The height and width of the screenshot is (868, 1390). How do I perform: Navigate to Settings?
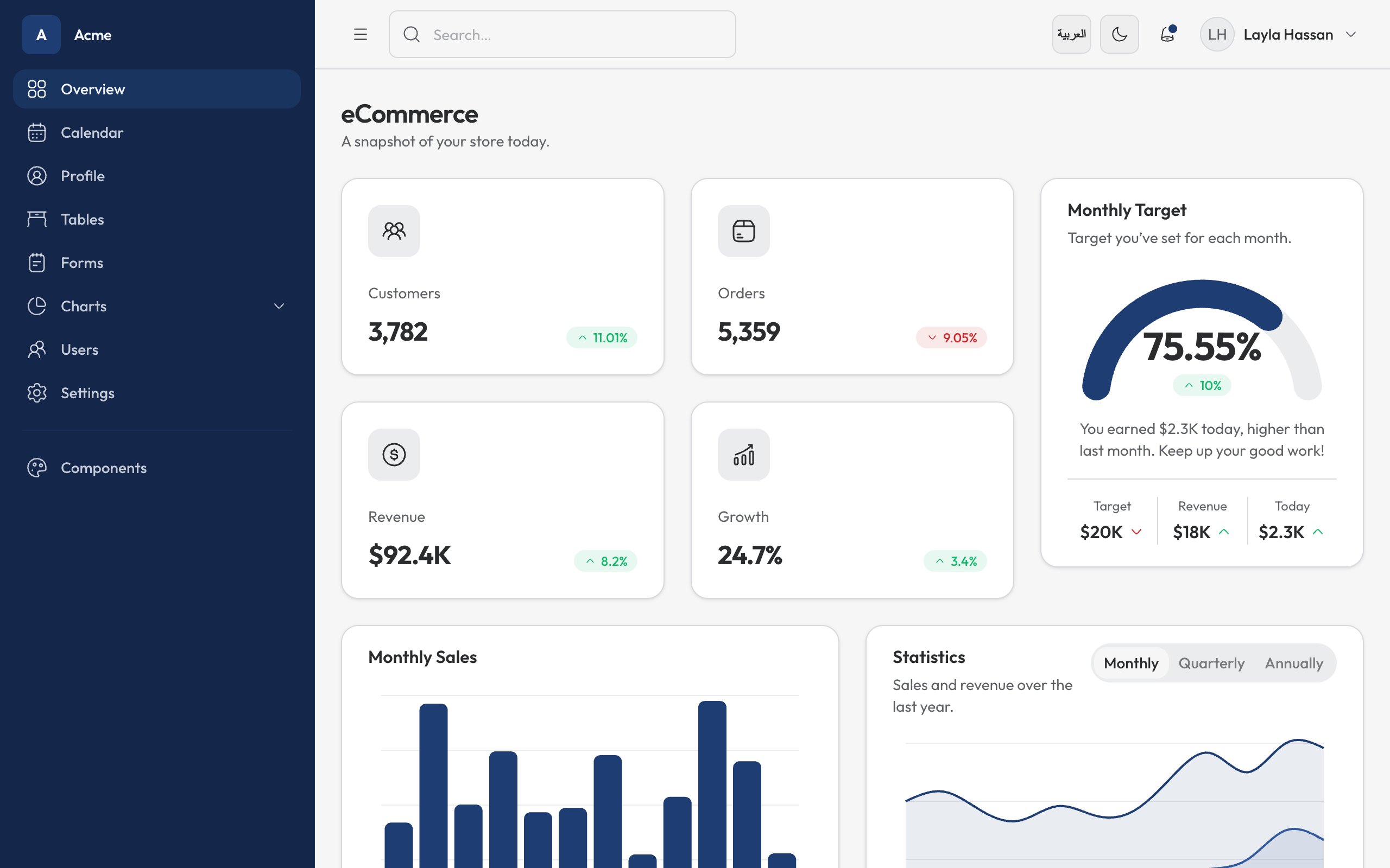tap(157, 393)
